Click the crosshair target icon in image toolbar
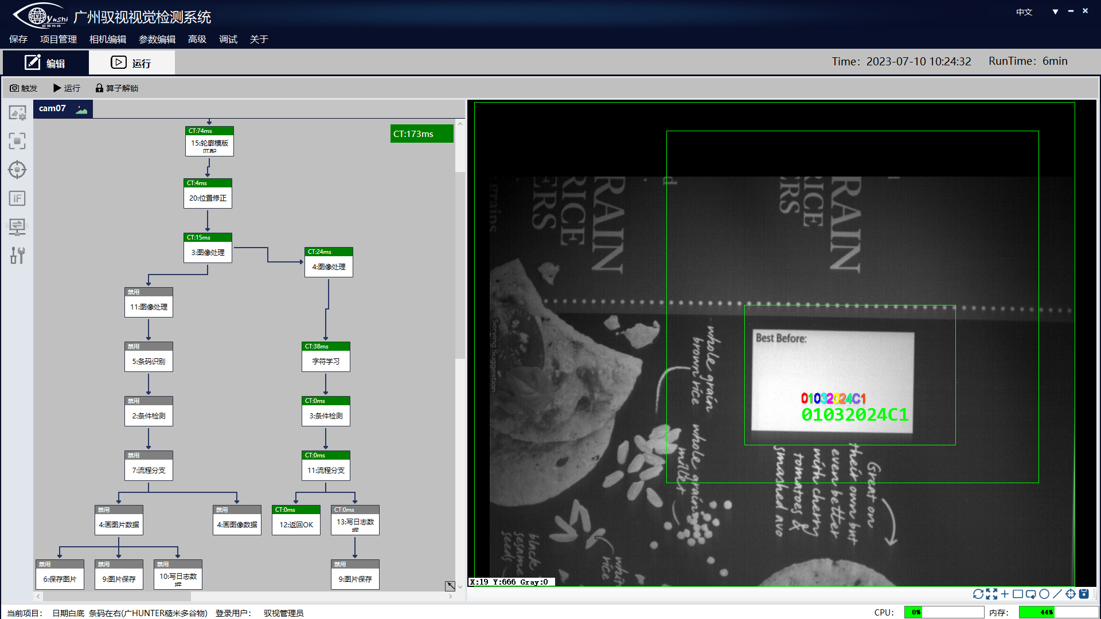The image size is (1101, 619). click(x=1071, y=594)
